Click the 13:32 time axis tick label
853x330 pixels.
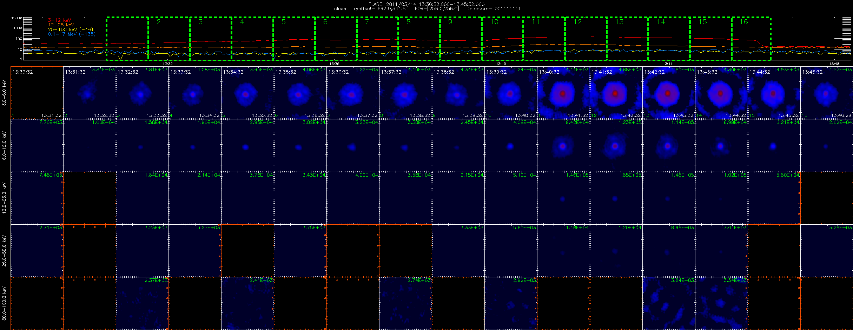168,64
